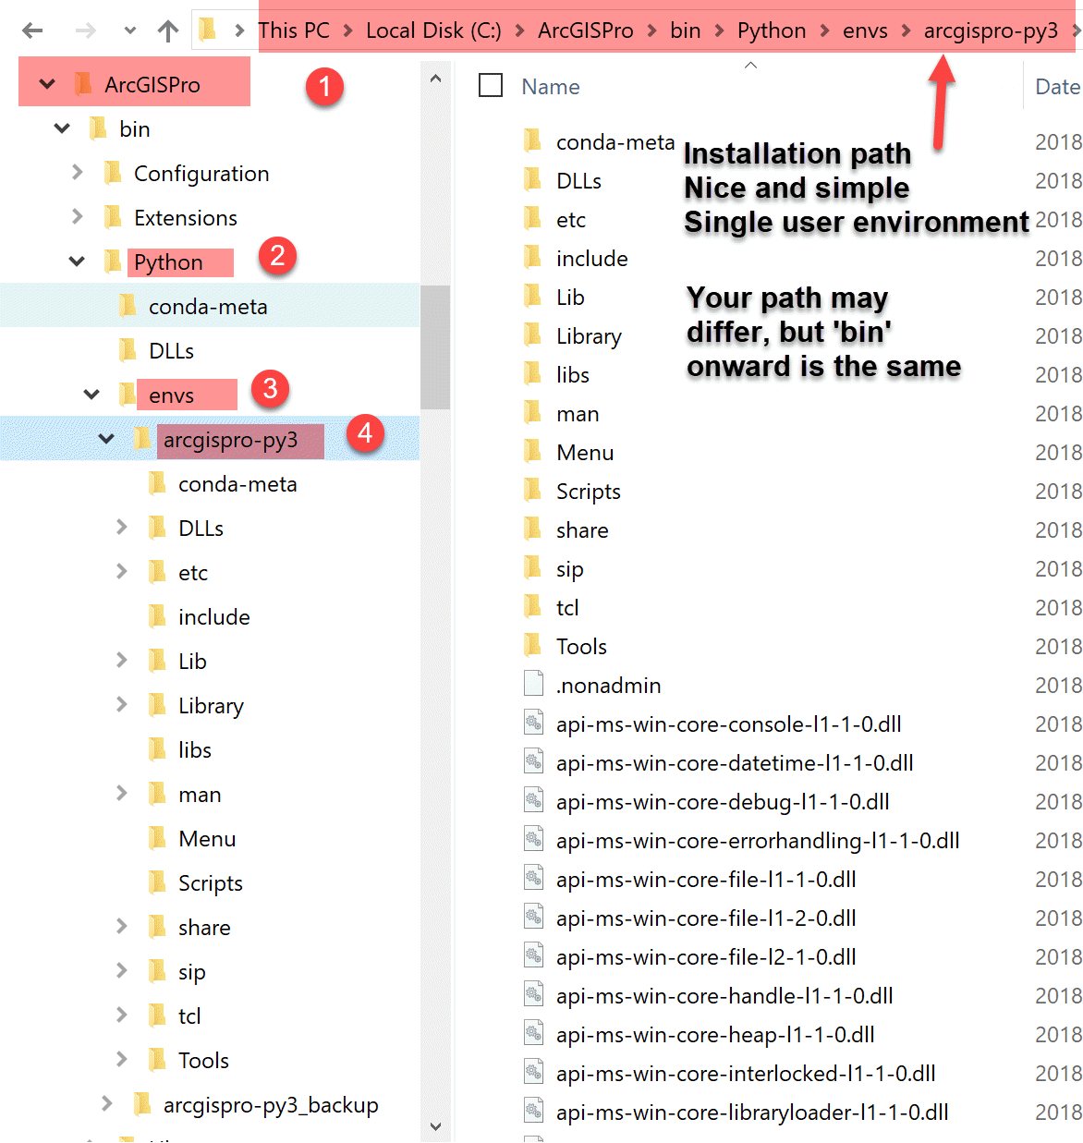The image size is (1083, 1143).
Task: Click Lib folder icon in file list
Action: pyautogui.click(x=533, y=297)
